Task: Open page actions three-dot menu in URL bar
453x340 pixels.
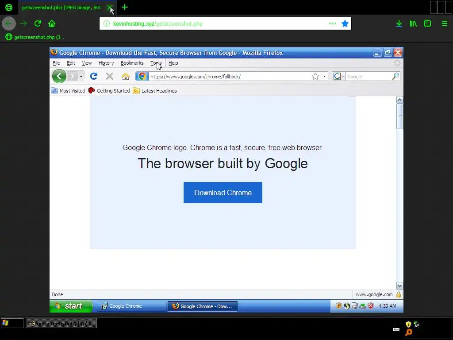Action: [x=333, y=23]
